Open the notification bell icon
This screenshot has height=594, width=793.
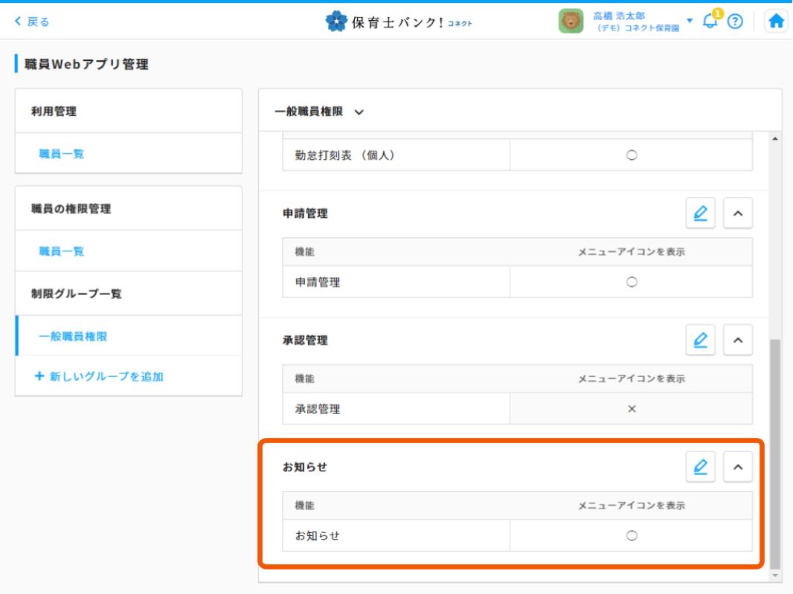point(710,21)
